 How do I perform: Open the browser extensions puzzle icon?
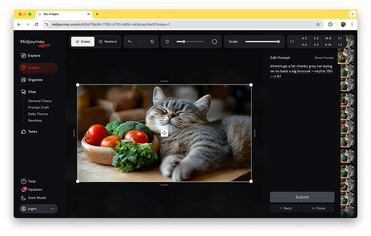[330, 24]
